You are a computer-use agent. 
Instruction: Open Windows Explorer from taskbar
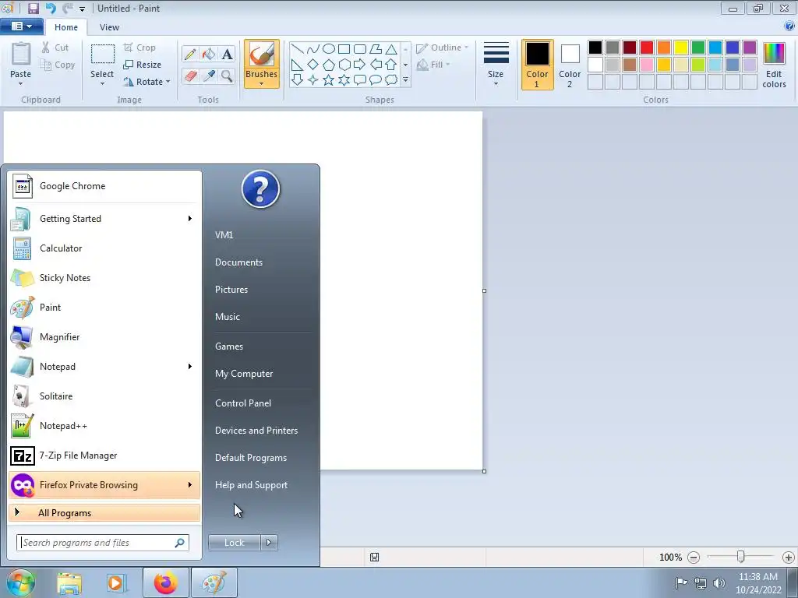point(69,582)
